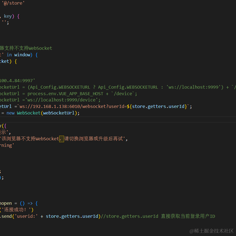Image resolution: width=236 pixels, height=236 pixels.
Task: Click the 'in' keyword before window
Action: 9,55
